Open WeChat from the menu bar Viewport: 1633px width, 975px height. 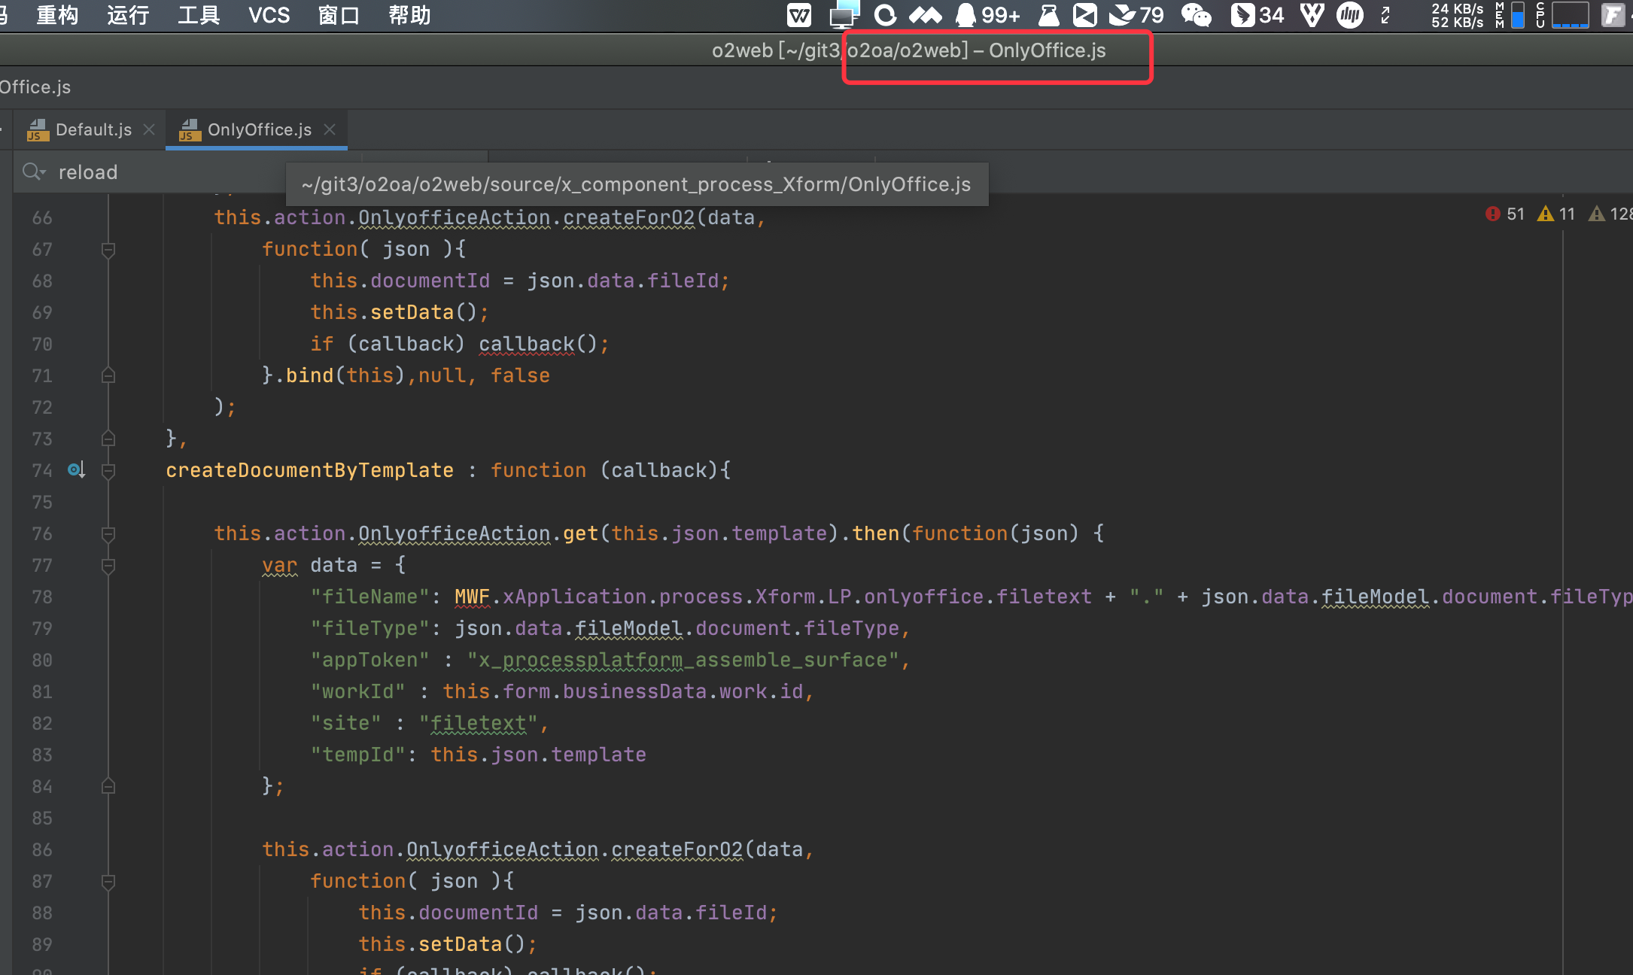pos(1196,15)
